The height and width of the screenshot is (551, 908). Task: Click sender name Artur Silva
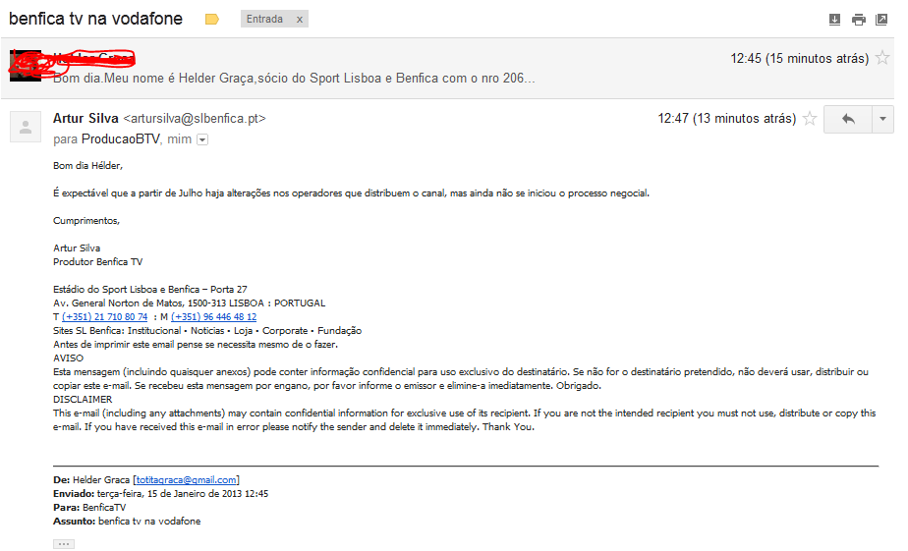[85, 119]
